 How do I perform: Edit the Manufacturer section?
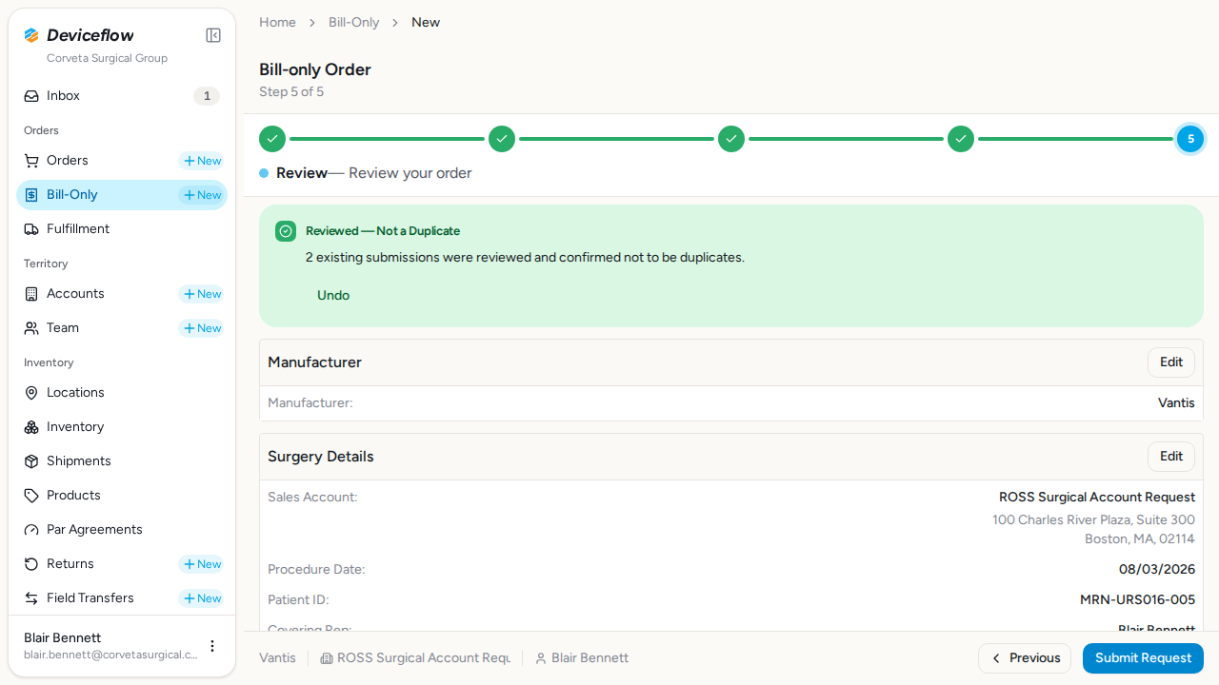point(1171,362)
